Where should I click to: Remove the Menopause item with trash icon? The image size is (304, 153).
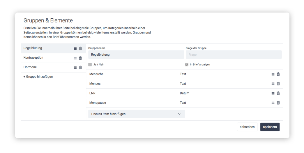[x=278, y=103]
